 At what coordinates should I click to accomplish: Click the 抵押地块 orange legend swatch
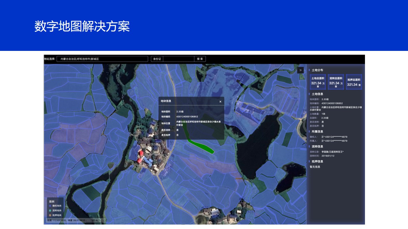coord(50,215)
